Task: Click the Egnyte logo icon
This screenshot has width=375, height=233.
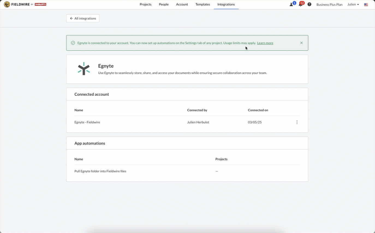Action: click(84, 69)
